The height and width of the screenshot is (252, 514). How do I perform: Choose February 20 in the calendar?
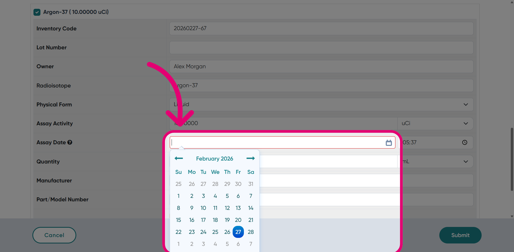tap(238, 220)
